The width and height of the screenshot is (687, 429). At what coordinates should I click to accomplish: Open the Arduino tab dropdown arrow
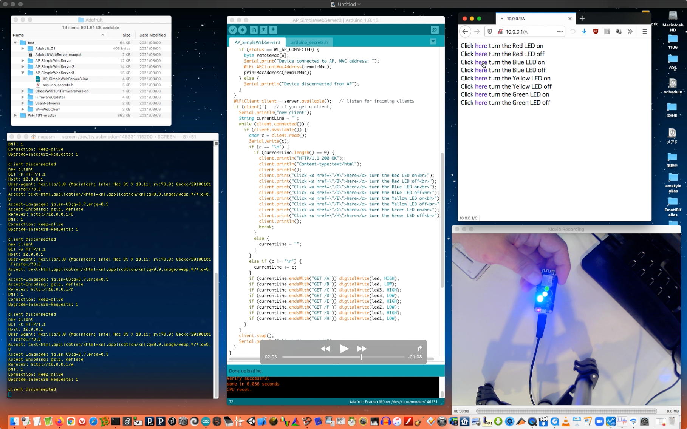[x=433, y=42]
